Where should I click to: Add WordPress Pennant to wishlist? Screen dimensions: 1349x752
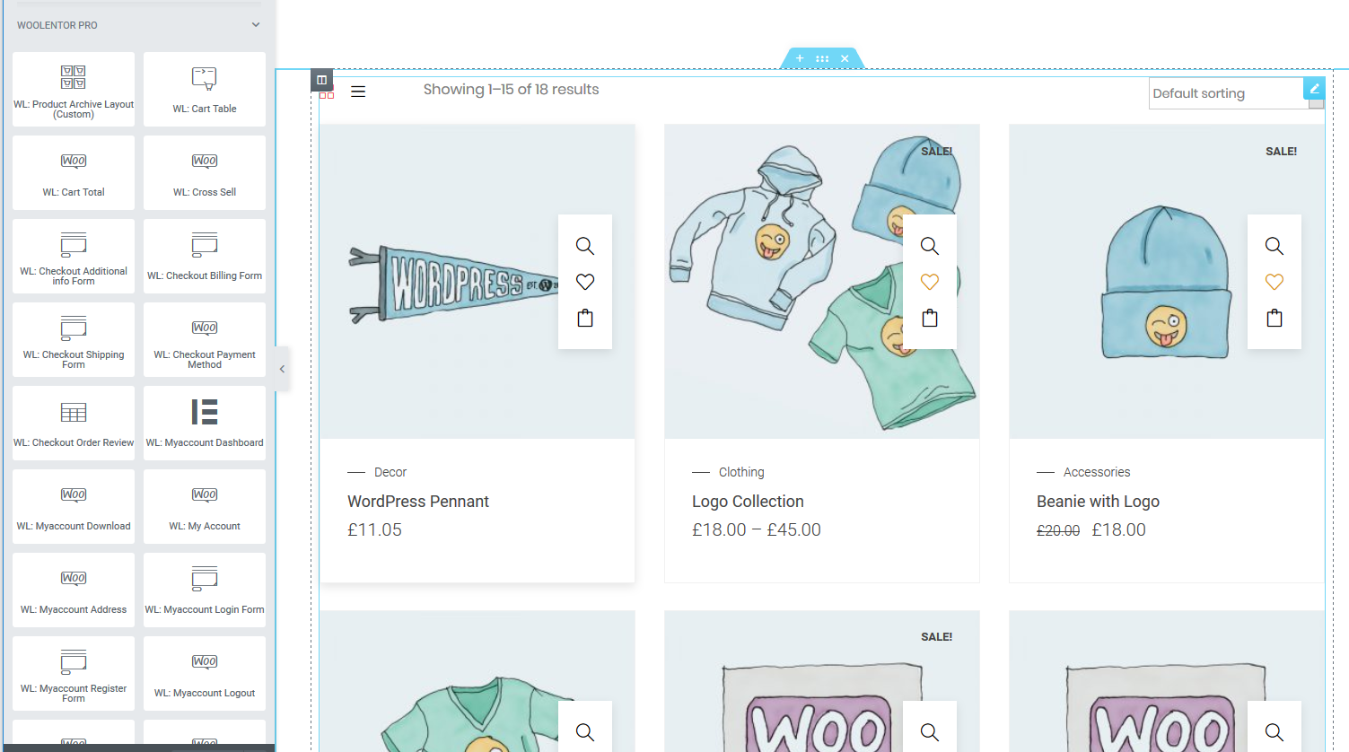[585, 282]
